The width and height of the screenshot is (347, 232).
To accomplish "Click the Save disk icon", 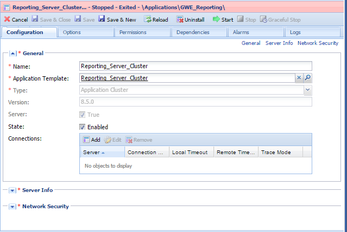I will (x=78, y=19).
